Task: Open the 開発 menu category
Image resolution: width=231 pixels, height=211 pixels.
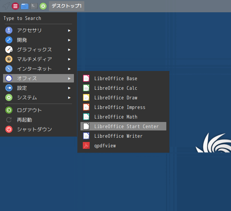Action: click(x=38, y=40)
